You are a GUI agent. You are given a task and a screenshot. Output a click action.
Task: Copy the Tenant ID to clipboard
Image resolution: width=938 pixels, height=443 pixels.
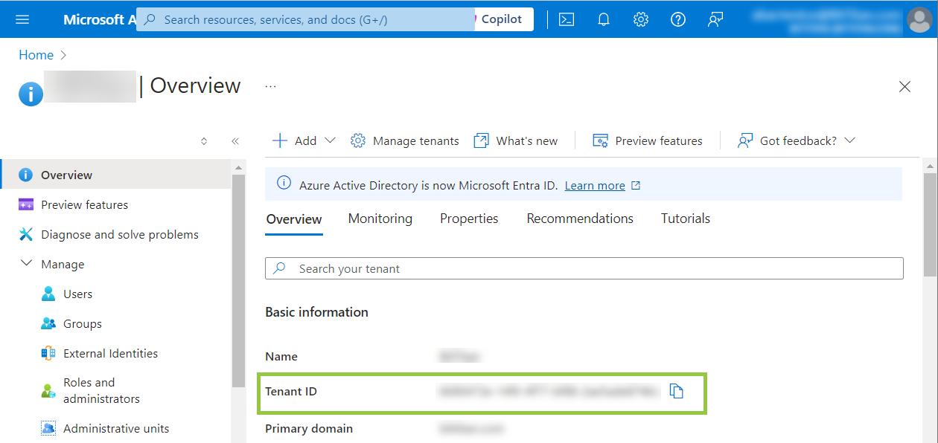pos(676,391)
